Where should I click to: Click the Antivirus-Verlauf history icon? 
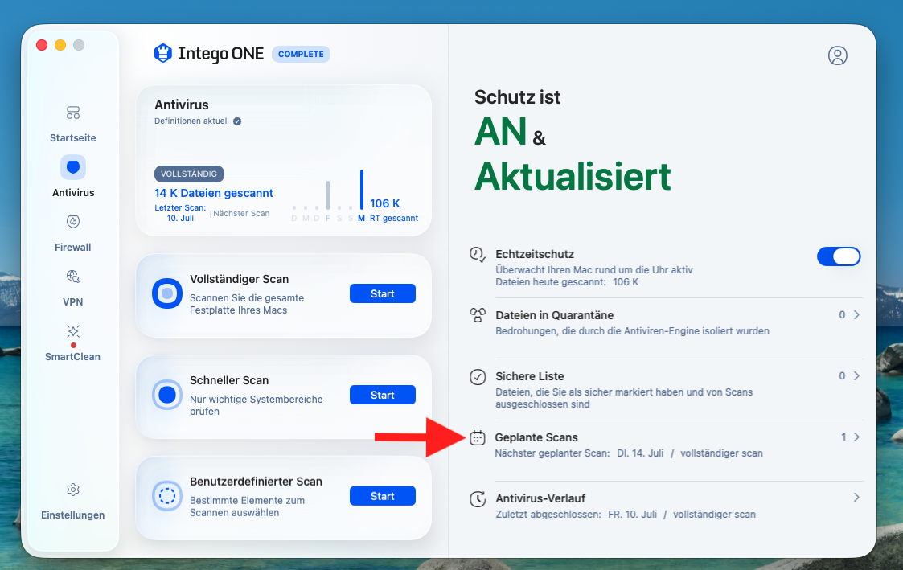pos(478,498)
